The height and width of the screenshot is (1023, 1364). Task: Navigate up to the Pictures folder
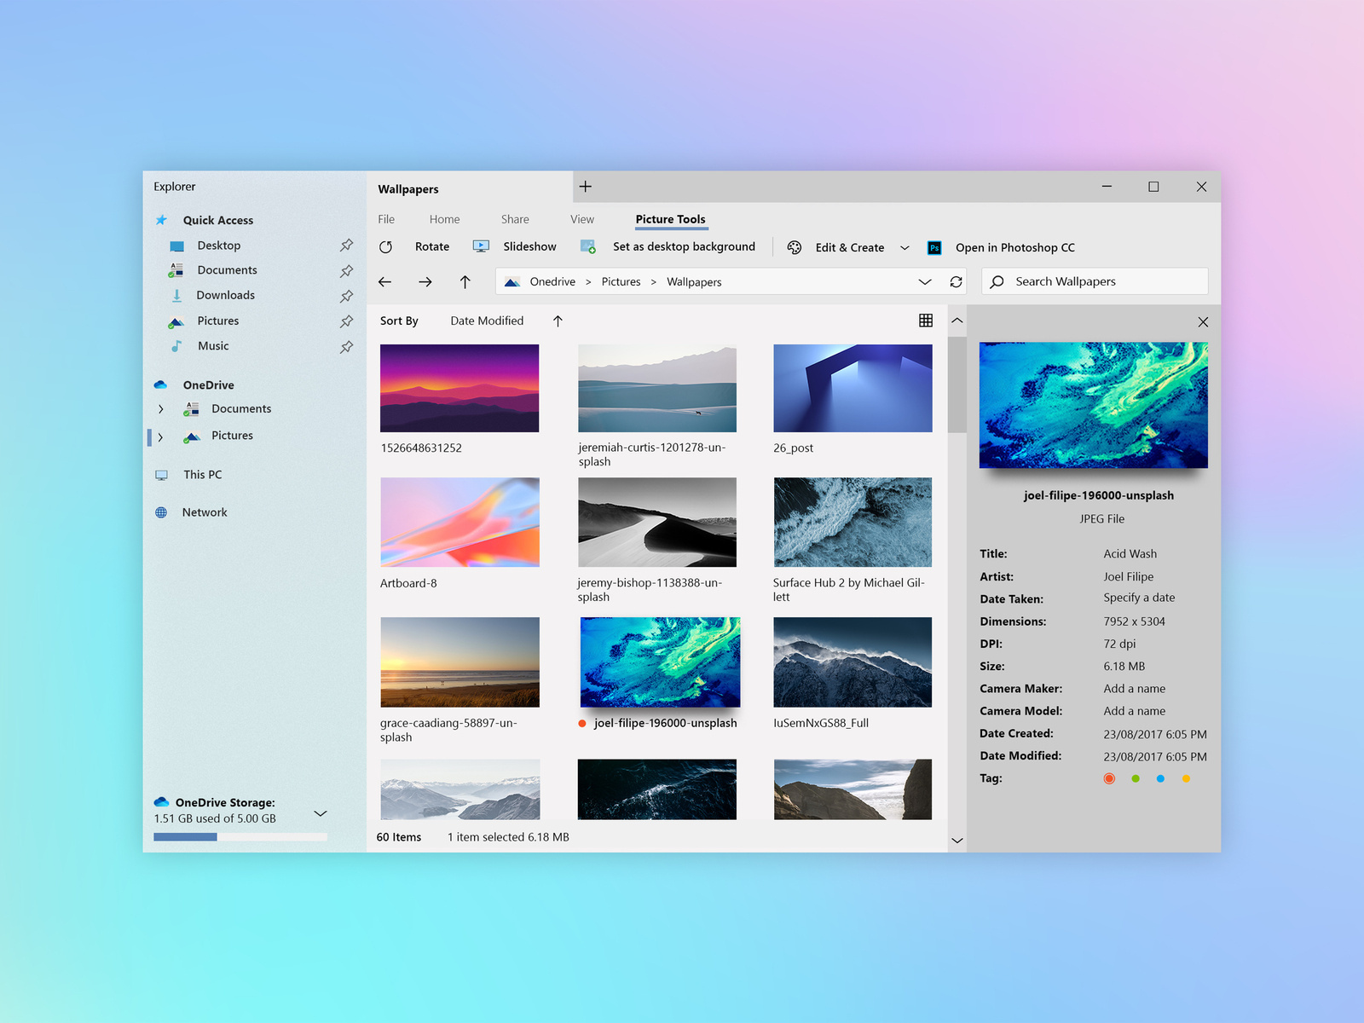tap(465, 281)
